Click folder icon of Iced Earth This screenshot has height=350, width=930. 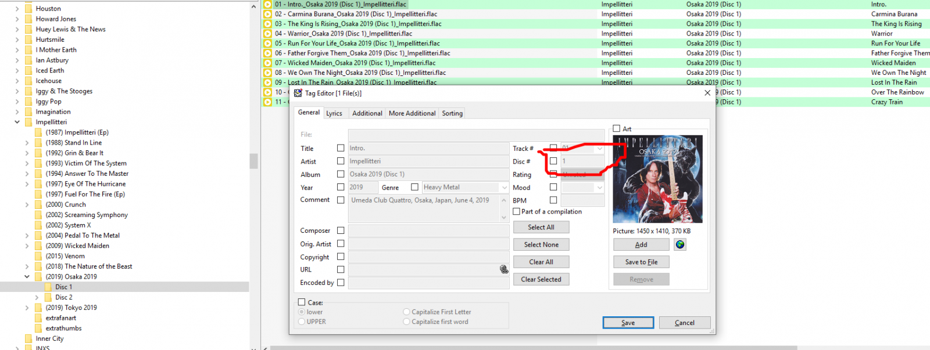(x=28, y=70)
